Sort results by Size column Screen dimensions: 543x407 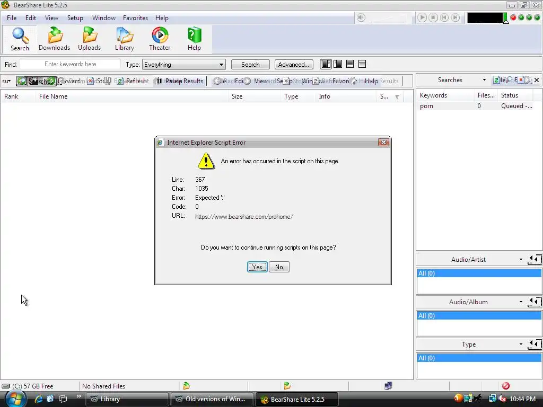click(x=254, y=96)
